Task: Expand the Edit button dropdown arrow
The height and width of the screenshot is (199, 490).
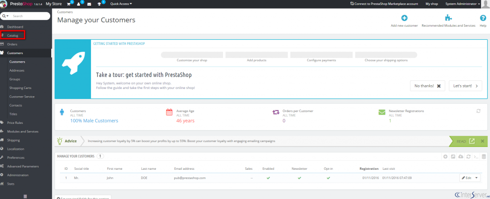Action: [x=477, y=178]
